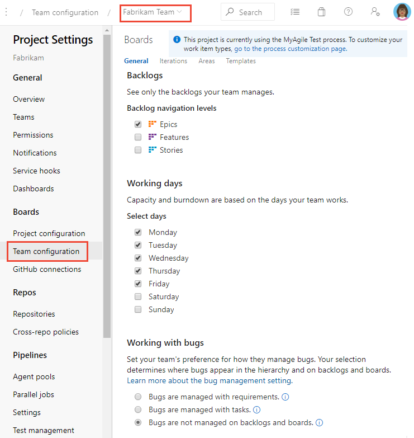The image size is (414, 438).
Task: Click Team configuration breadcrumb link
Action: pos(65,12)
